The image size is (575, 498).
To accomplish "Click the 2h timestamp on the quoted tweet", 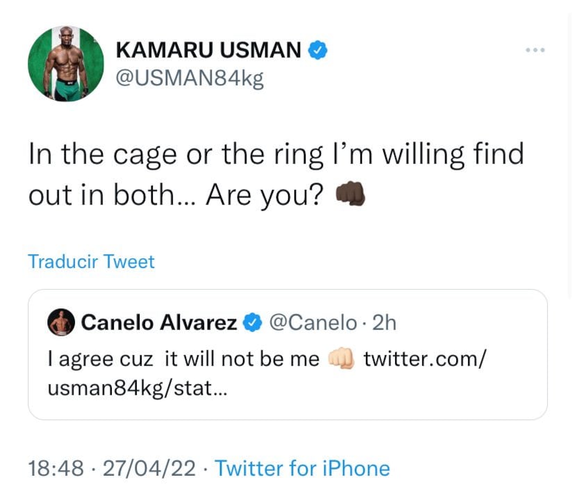I will pyautogui.click(x=384, y=322).
